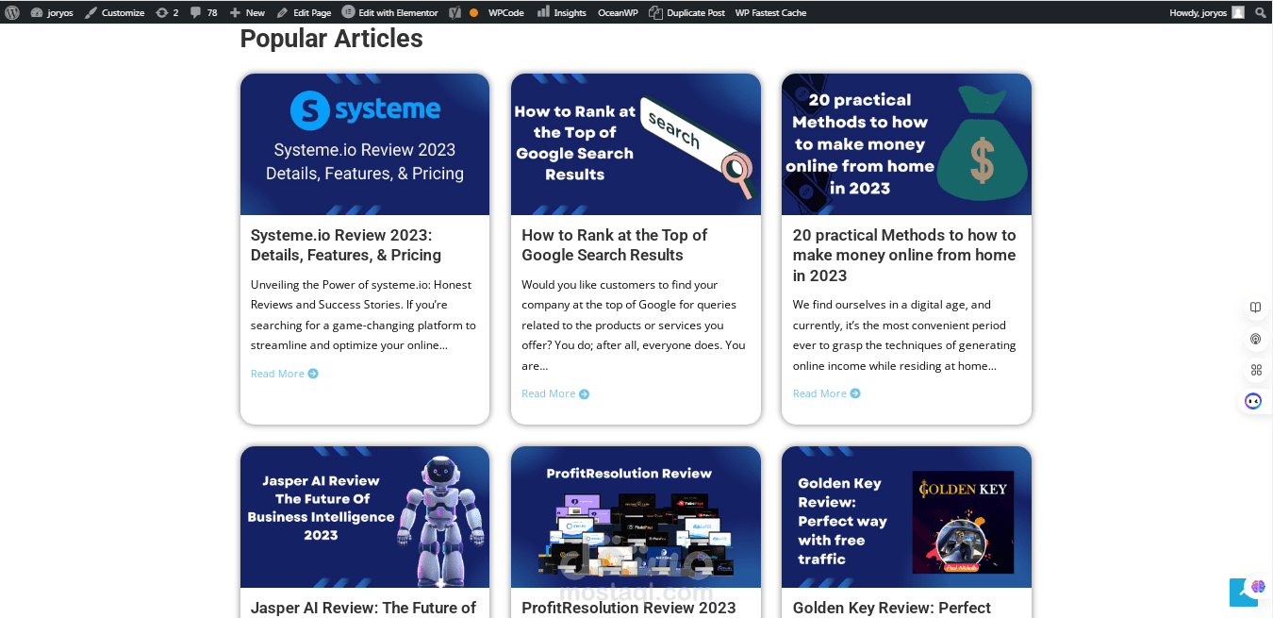Launch Edit with Elementor
The image size is (1273, 618).
[389, 12]
